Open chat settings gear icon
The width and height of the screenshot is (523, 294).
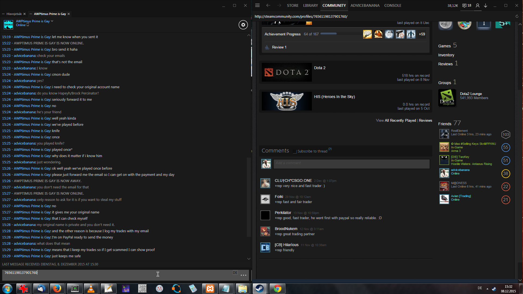point(243,25)
